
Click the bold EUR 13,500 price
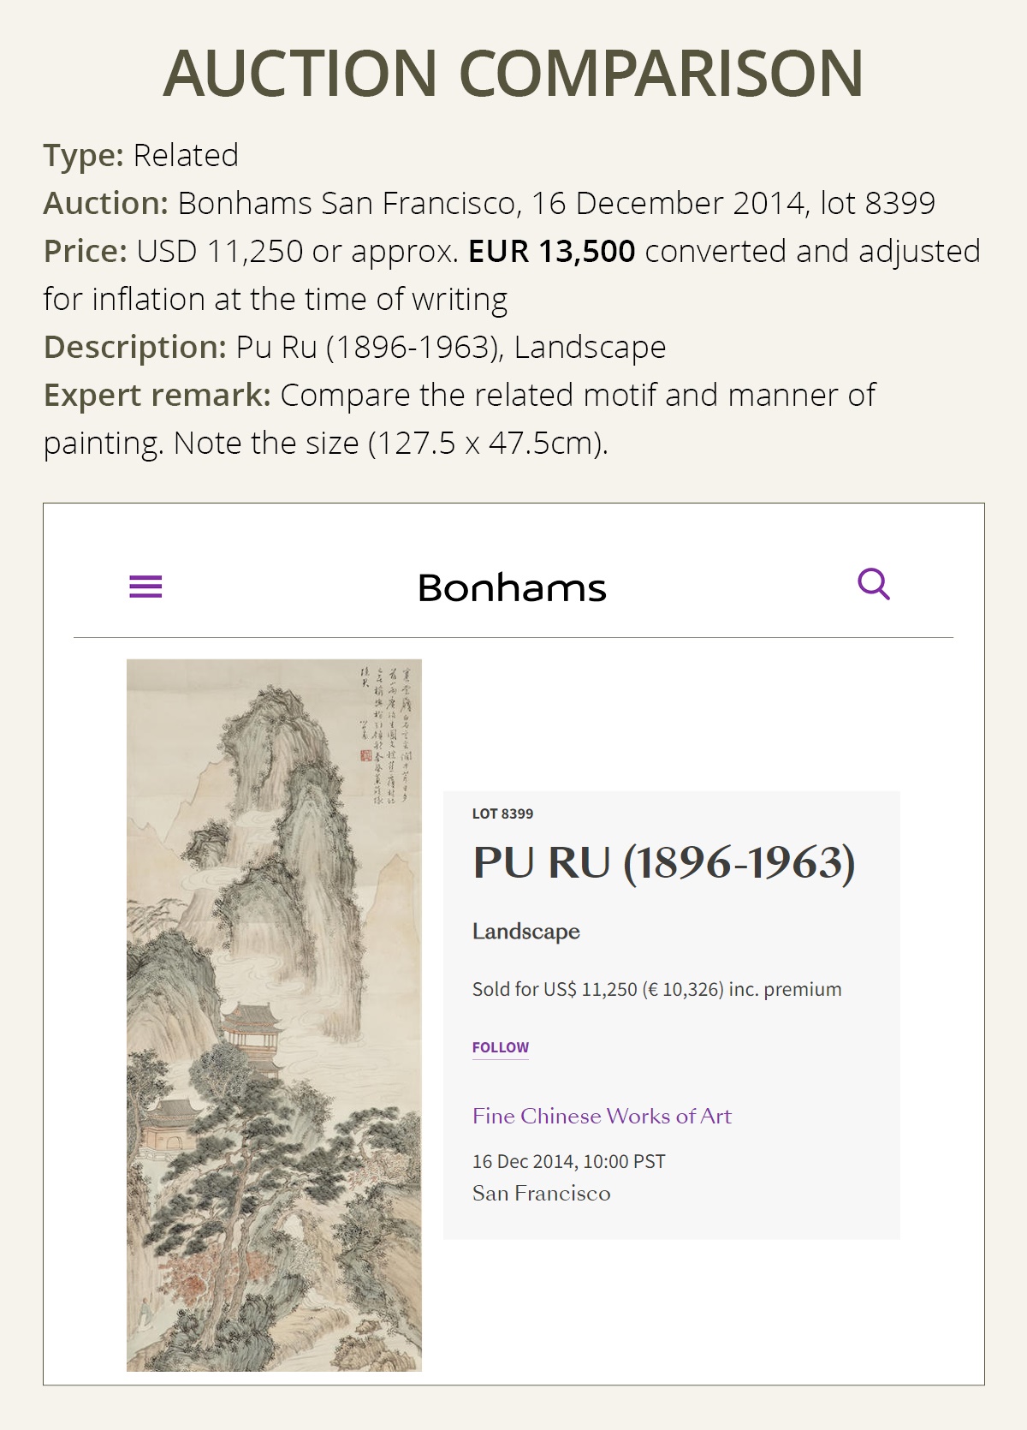[x=551, y=252]
